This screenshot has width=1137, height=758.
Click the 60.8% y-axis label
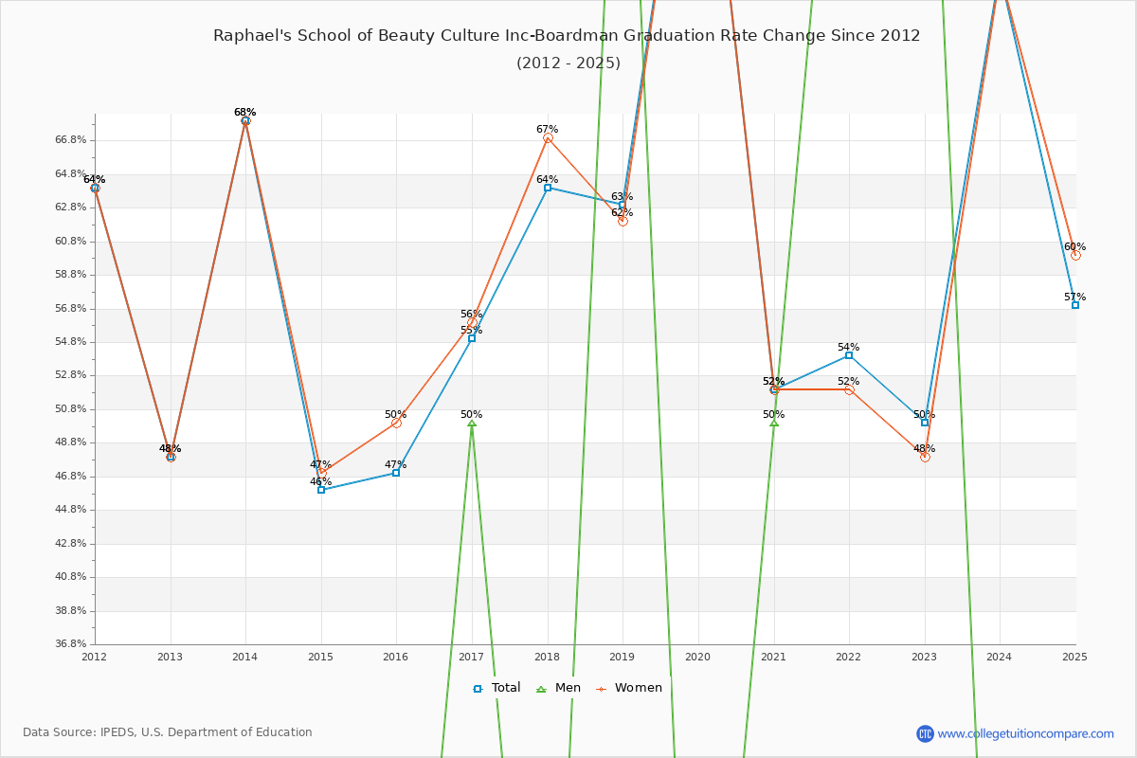(71, 242)
